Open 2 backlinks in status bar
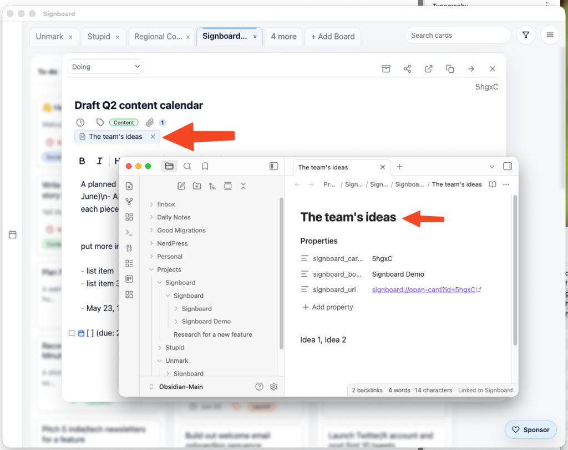568x450 pixels. (x=367, y=390)
